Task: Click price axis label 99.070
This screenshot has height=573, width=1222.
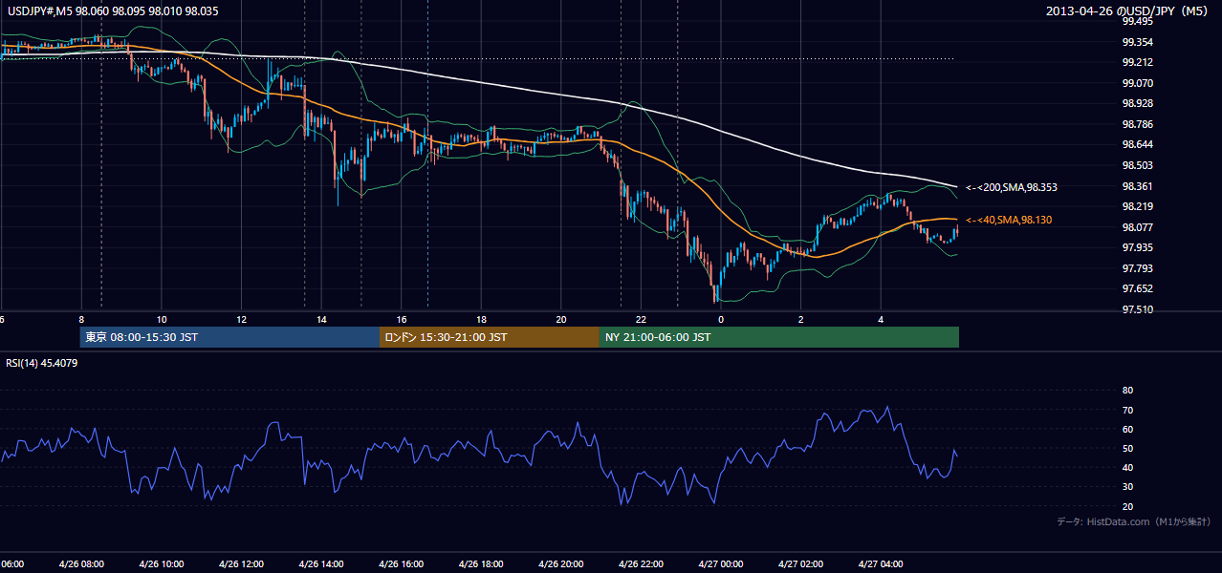Action: coord(1137,83)
